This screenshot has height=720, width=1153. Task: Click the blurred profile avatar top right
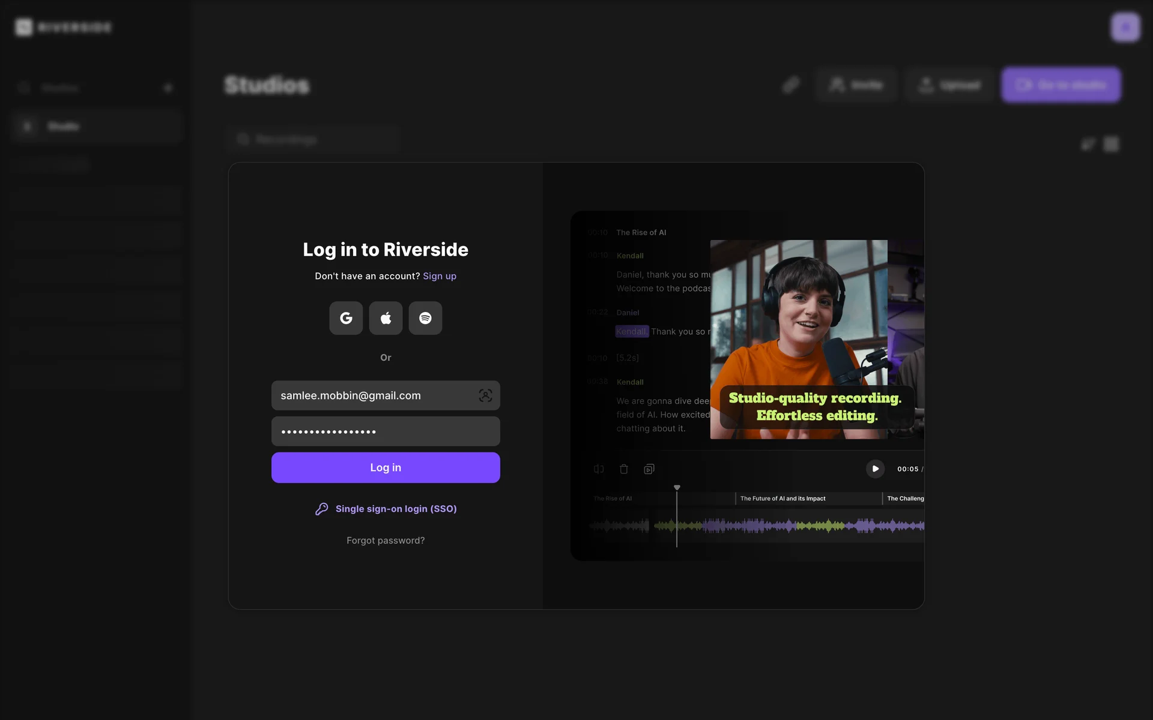click(1125, 27)
